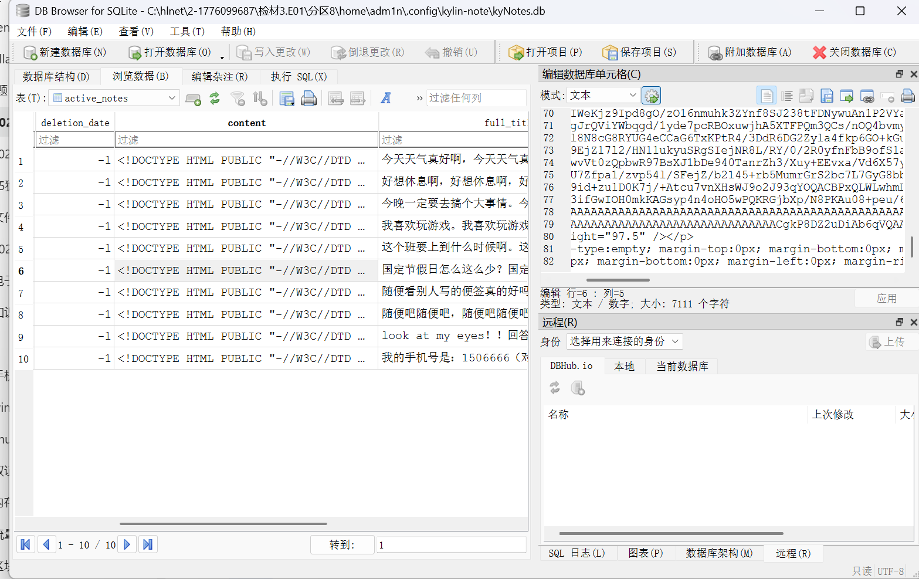919x579 pixels.
Task: Click the blue A format font icon
Action: (x=385, y=99)
